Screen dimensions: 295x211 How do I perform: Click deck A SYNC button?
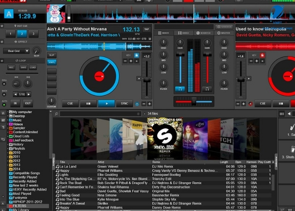(x=124, y=104)
